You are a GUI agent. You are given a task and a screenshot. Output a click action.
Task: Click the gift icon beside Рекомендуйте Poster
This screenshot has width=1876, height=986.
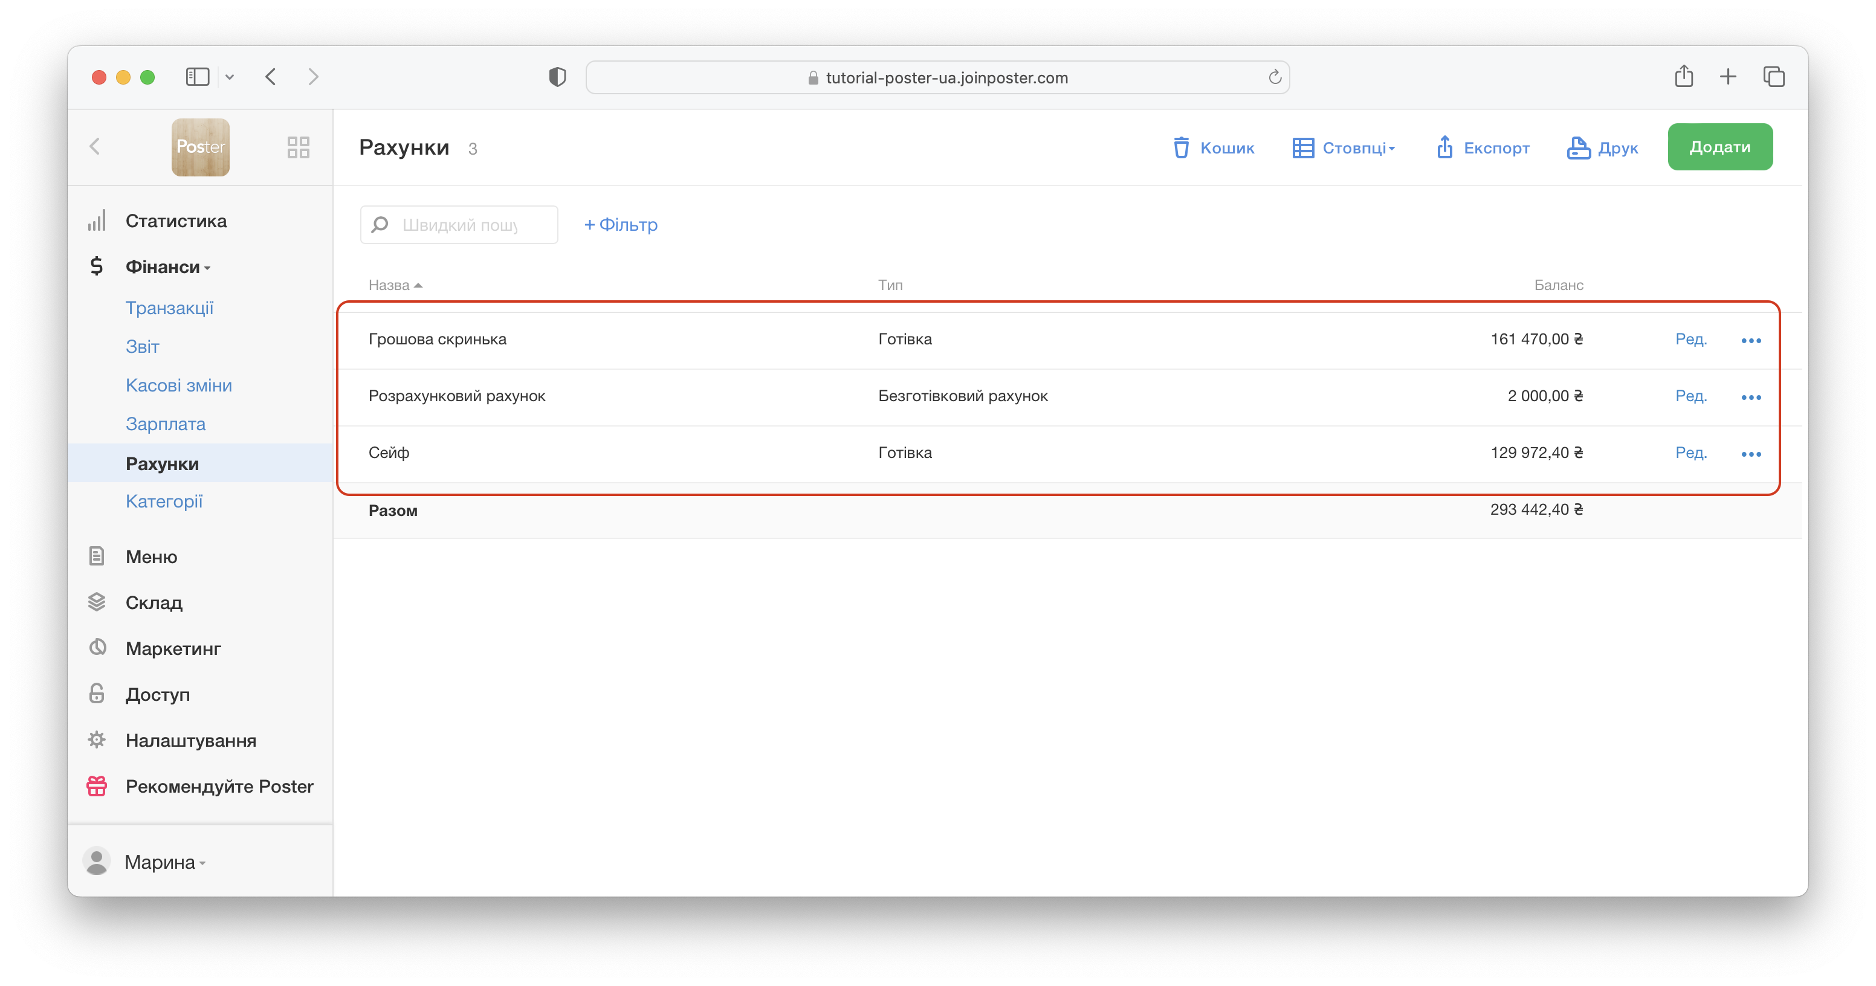click(97, 786)
